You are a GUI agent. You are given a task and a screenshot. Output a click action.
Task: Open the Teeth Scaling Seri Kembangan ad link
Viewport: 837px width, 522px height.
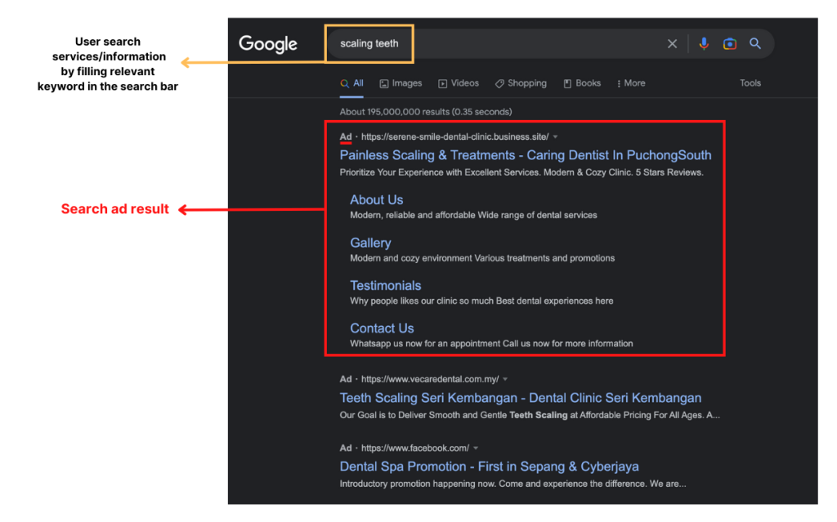(521, 398)
